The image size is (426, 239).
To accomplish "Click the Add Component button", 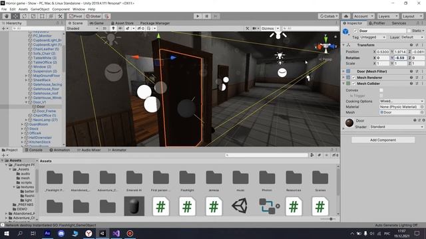I will (x=383, y=140).
